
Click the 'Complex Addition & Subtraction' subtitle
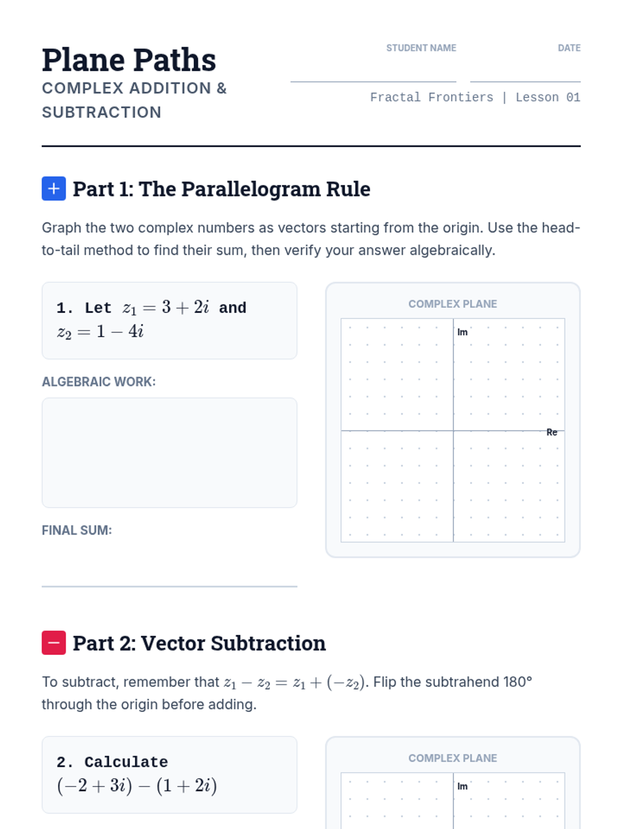134,100
